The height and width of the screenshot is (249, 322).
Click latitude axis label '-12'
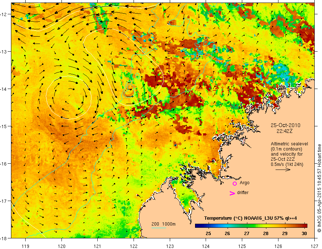(x=4, y=14)
